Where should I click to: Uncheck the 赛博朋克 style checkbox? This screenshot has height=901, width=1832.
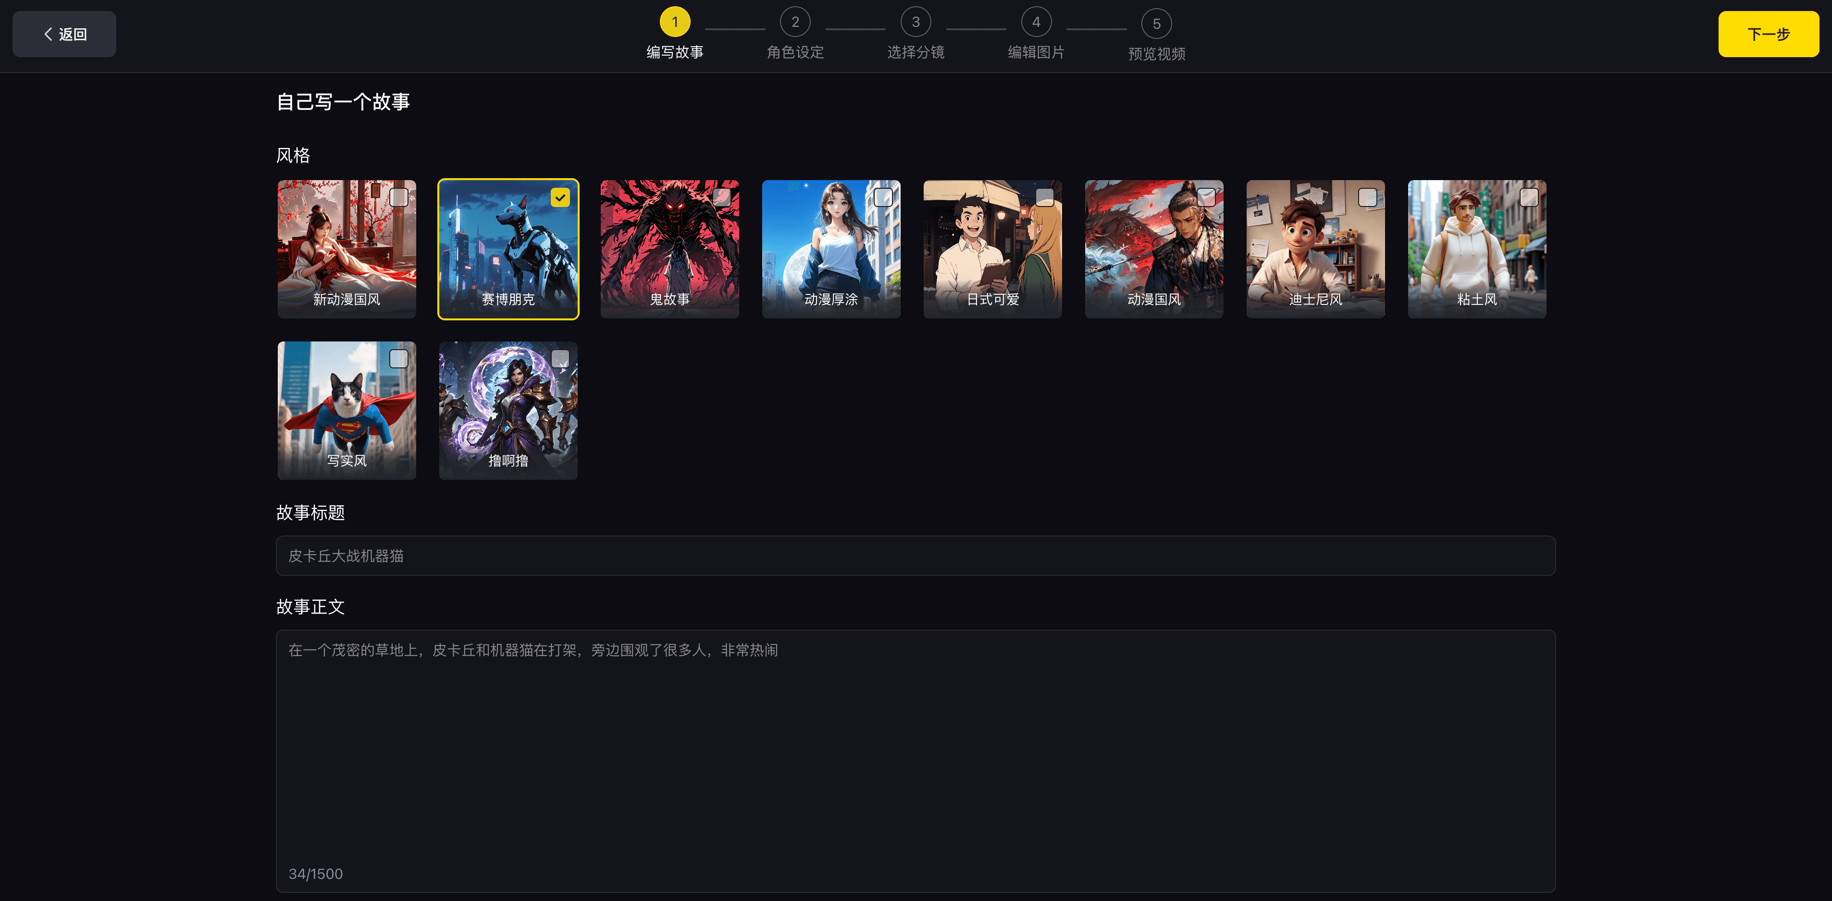click(x=560, y=197)
